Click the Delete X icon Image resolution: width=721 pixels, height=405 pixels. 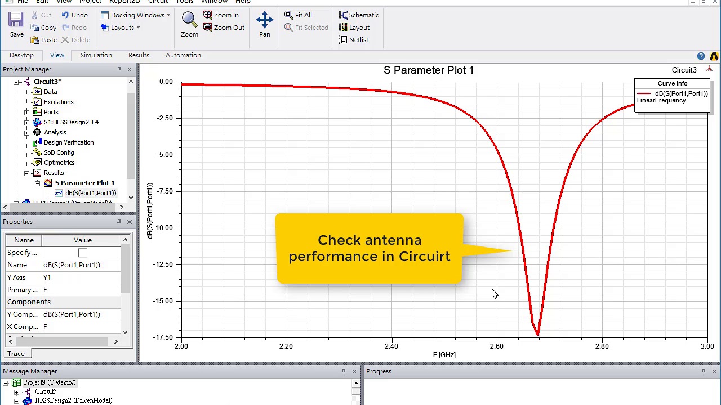(65, 40)
